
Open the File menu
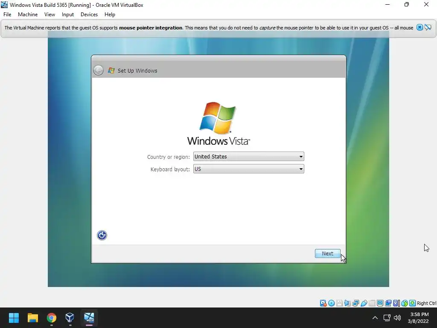(x=7, y=15)
